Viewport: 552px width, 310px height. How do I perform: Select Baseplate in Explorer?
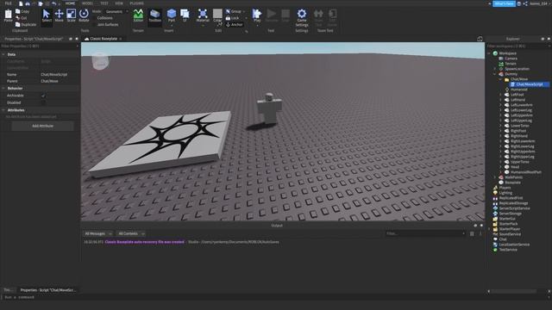[x=512, y=183]
